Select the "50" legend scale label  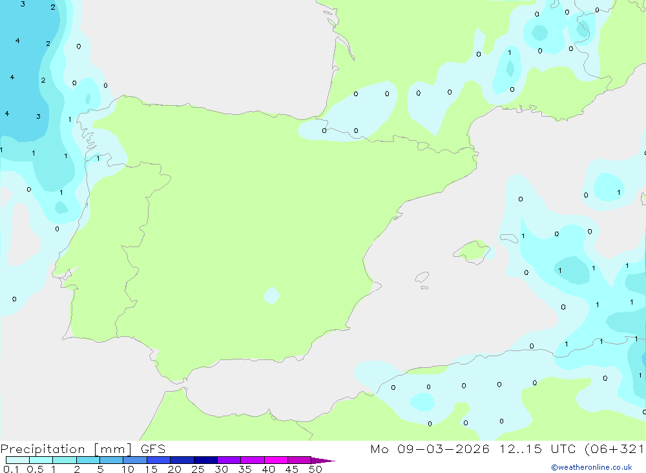pyautogui.click(x=315, y=469)
